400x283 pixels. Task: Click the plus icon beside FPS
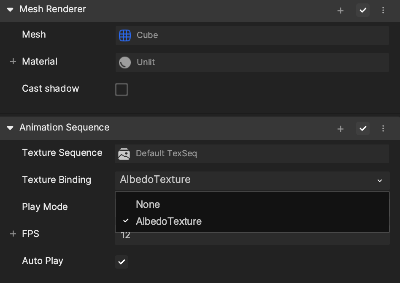pyautogui.click(x=13, y=234)
